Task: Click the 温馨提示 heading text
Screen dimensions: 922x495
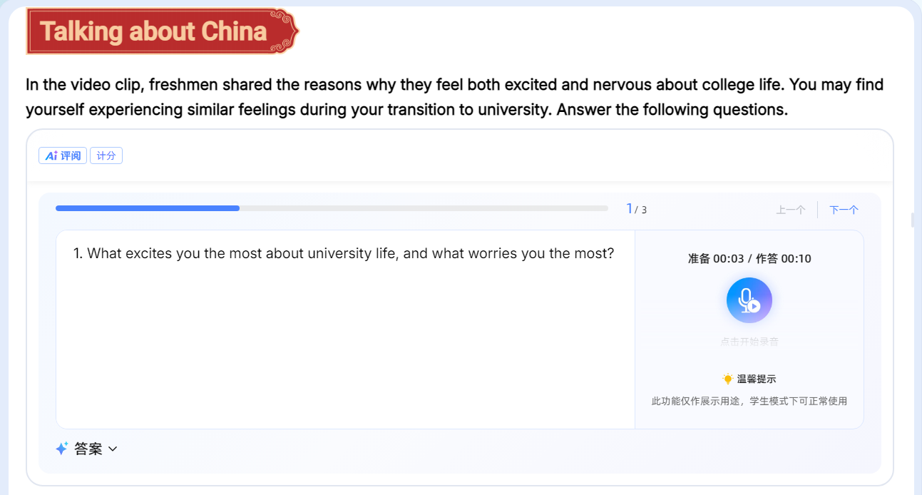Action: pos(757,379)
